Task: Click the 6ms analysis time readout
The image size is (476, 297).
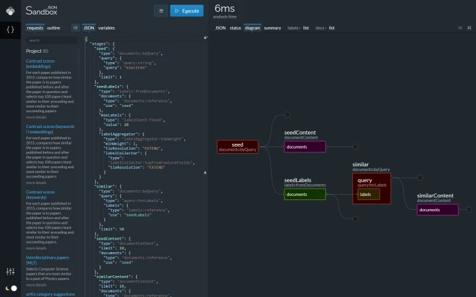Action: coord(225,11)
